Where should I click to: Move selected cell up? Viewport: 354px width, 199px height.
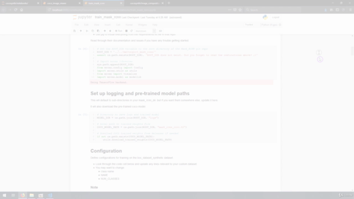[105, 31]
